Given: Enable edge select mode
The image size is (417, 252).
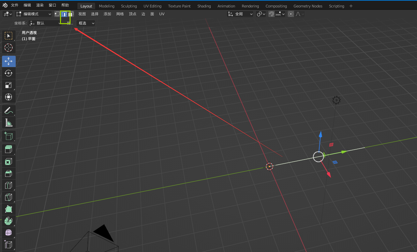Looking at the screenshot, I should pyautogui.click(x=64, y=14).
